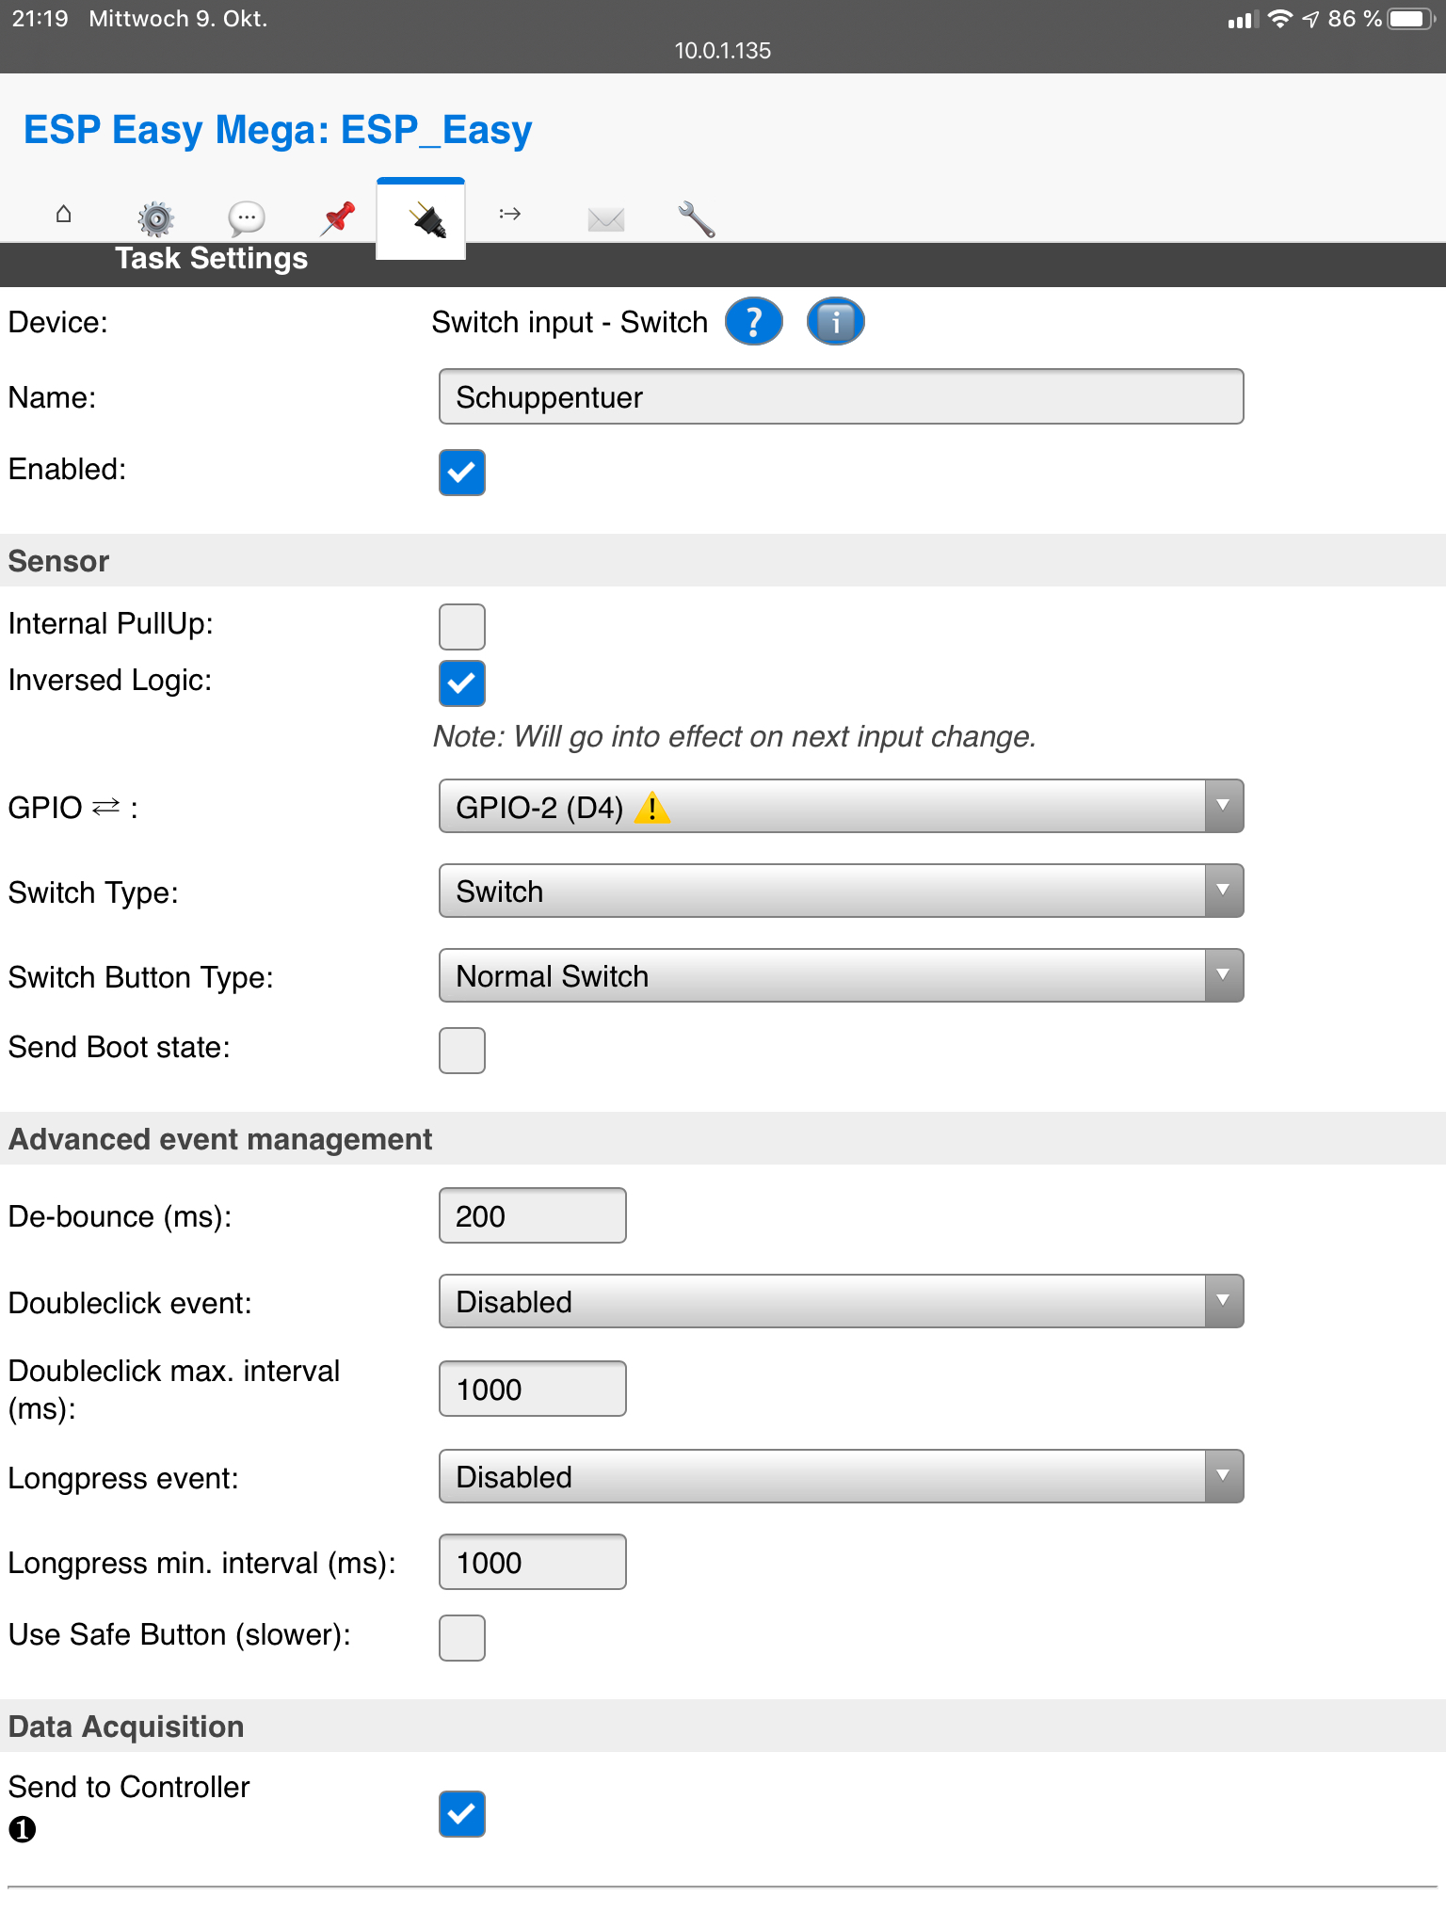
Task: Uncheck the Inversed Logic checkbox
Action: coord(462,683)
